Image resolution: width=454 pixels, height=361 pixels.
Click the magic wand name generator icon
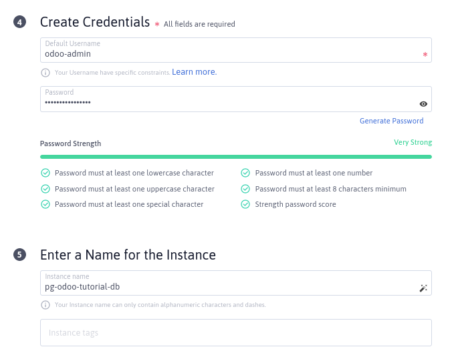tap(423, 288)
